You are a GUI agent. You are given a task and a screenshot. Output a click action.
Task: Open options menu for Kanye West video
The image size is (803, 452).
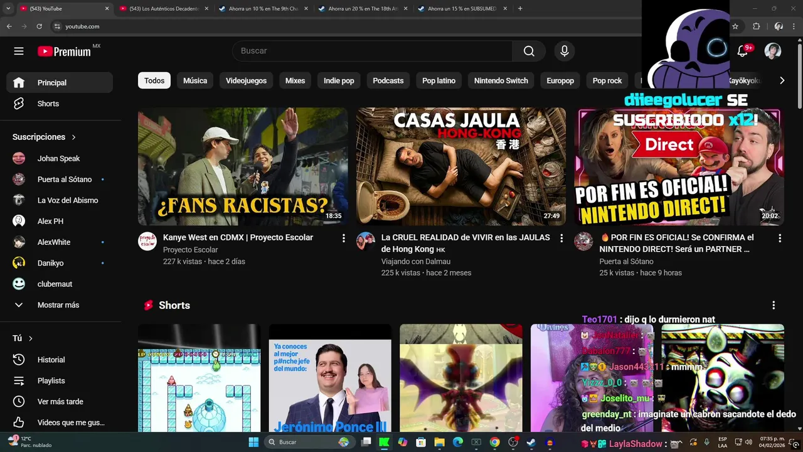[x=343, y=239]
